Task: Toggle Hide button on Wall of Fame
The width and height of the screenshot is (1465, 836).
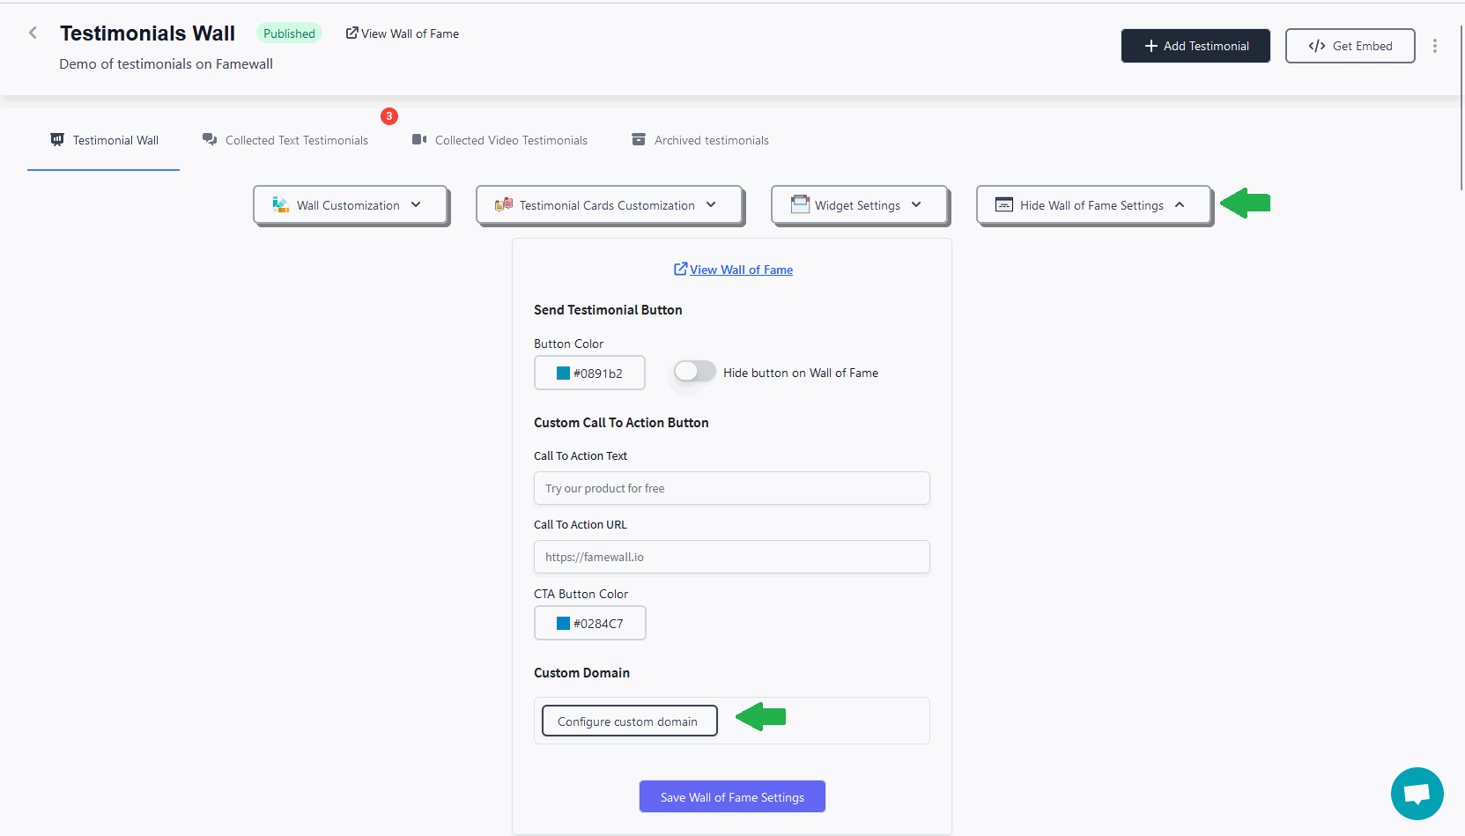Action: (695, 373)
